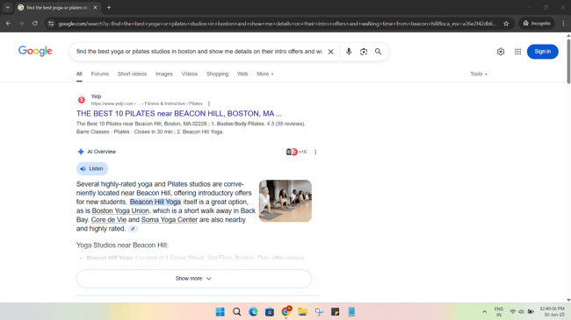Open a new browser tab
Image resolution: width=571 pixels, height=320 pixels.
(x=109, y=7)
